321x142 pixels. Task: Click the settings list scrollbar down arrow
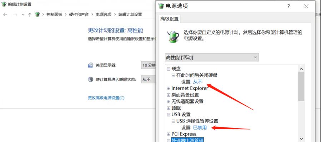(301, 138)
